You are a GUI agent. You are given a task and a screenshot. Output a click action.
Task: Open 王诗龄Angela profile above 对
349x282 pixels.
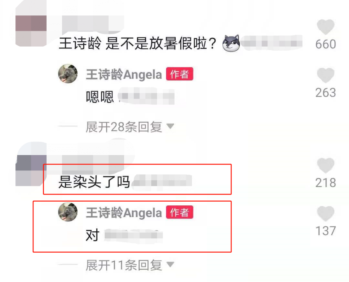point(124,213)
